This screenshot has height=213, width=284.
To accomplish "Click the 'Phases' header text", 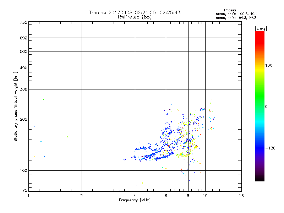I will click(230, 10).
